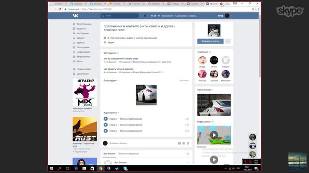
Task: Switch to the first browser tab
Action: pos(58,4)
